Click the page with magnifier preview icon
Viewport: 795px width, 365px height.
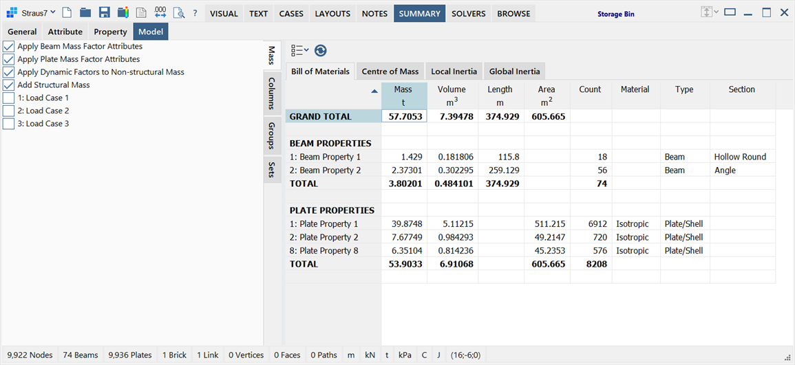pos(178,13)
